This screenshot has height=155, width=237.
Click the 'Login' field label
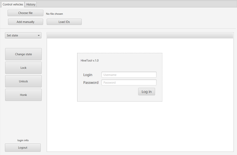(88, 75)
